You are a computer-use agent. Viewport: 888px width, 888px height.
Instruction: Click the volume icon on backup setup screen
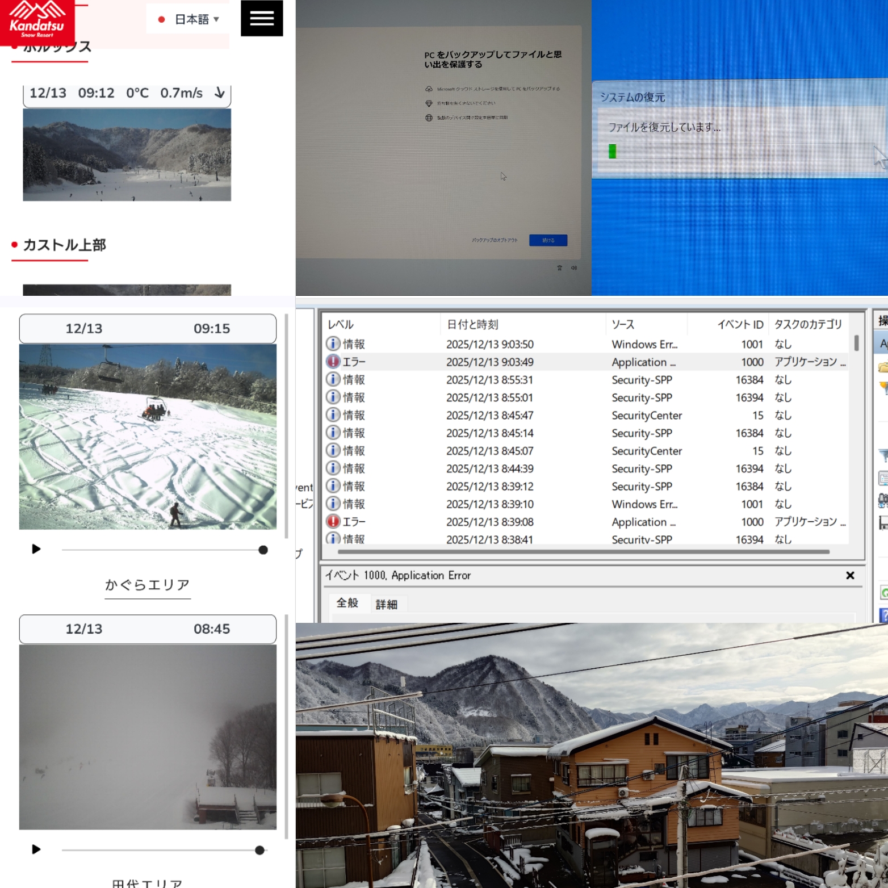pos(574,268)
